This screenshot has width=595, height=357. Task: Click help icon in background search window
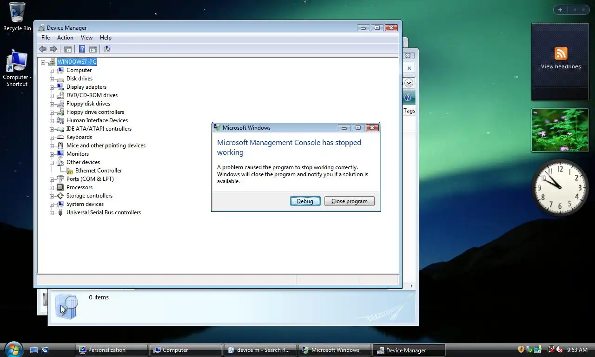[x=408, y=98]
